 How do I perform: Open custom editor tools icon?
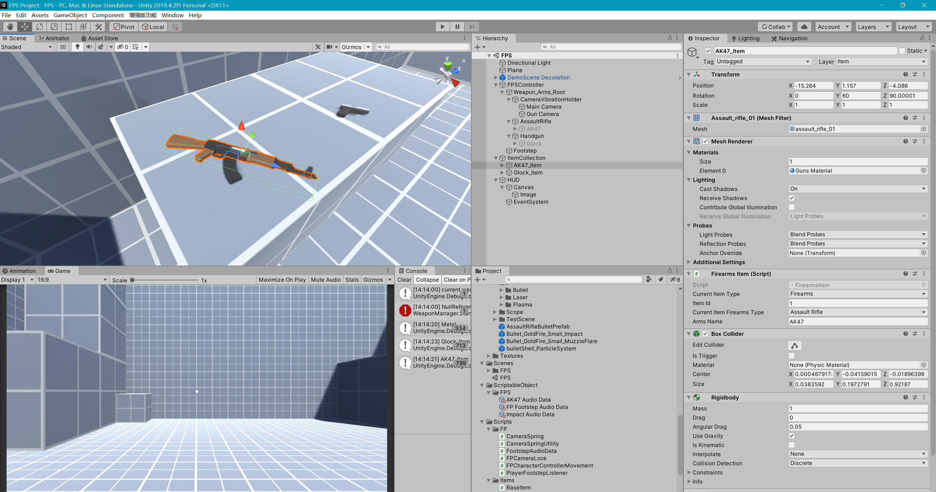(x=98, y=27)
